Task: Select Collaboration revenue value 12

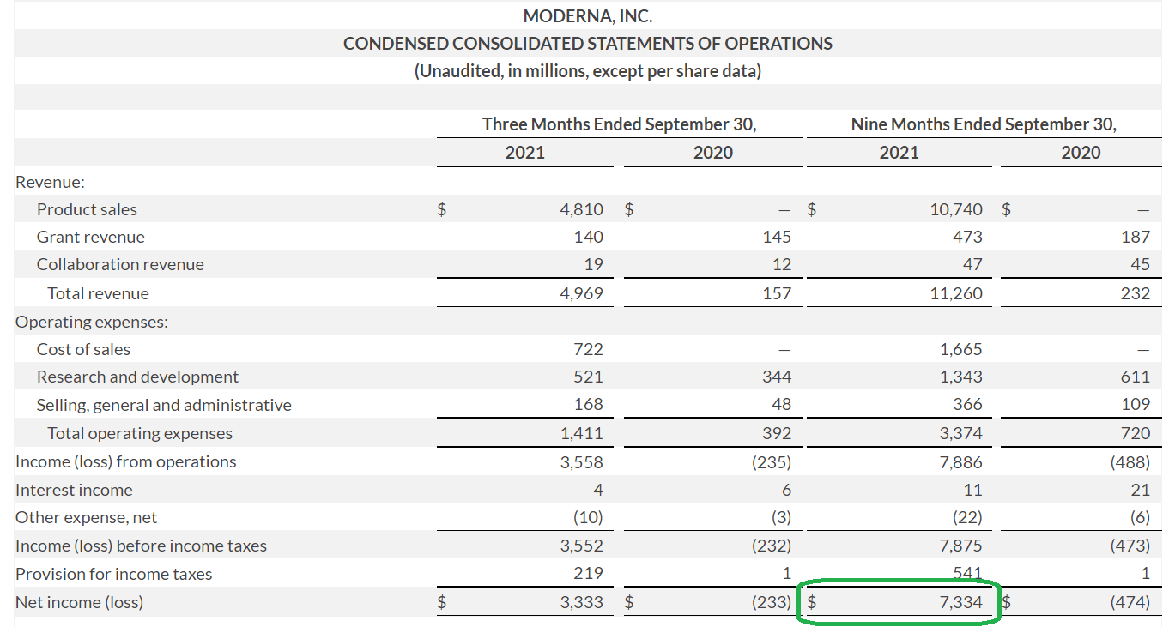Action: (x=782, y=264)
